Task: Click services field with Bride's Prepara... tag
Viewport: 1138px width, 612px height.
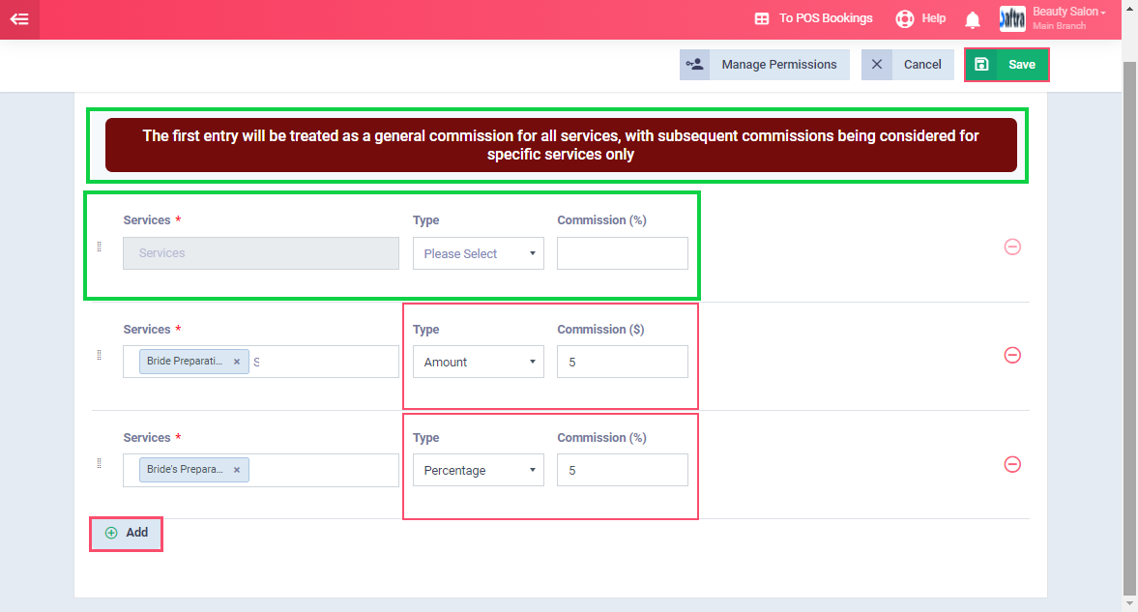Action: pyautogui.click(x=260, y=470)
